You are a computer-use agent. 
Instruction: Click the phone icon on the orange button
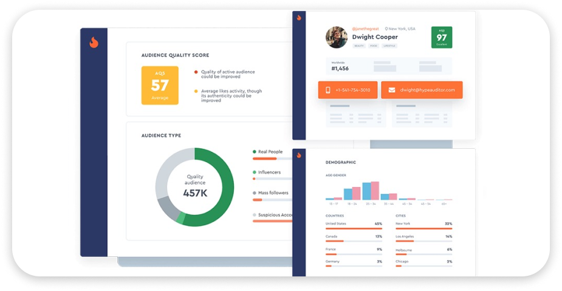click(x=328, y=90)
